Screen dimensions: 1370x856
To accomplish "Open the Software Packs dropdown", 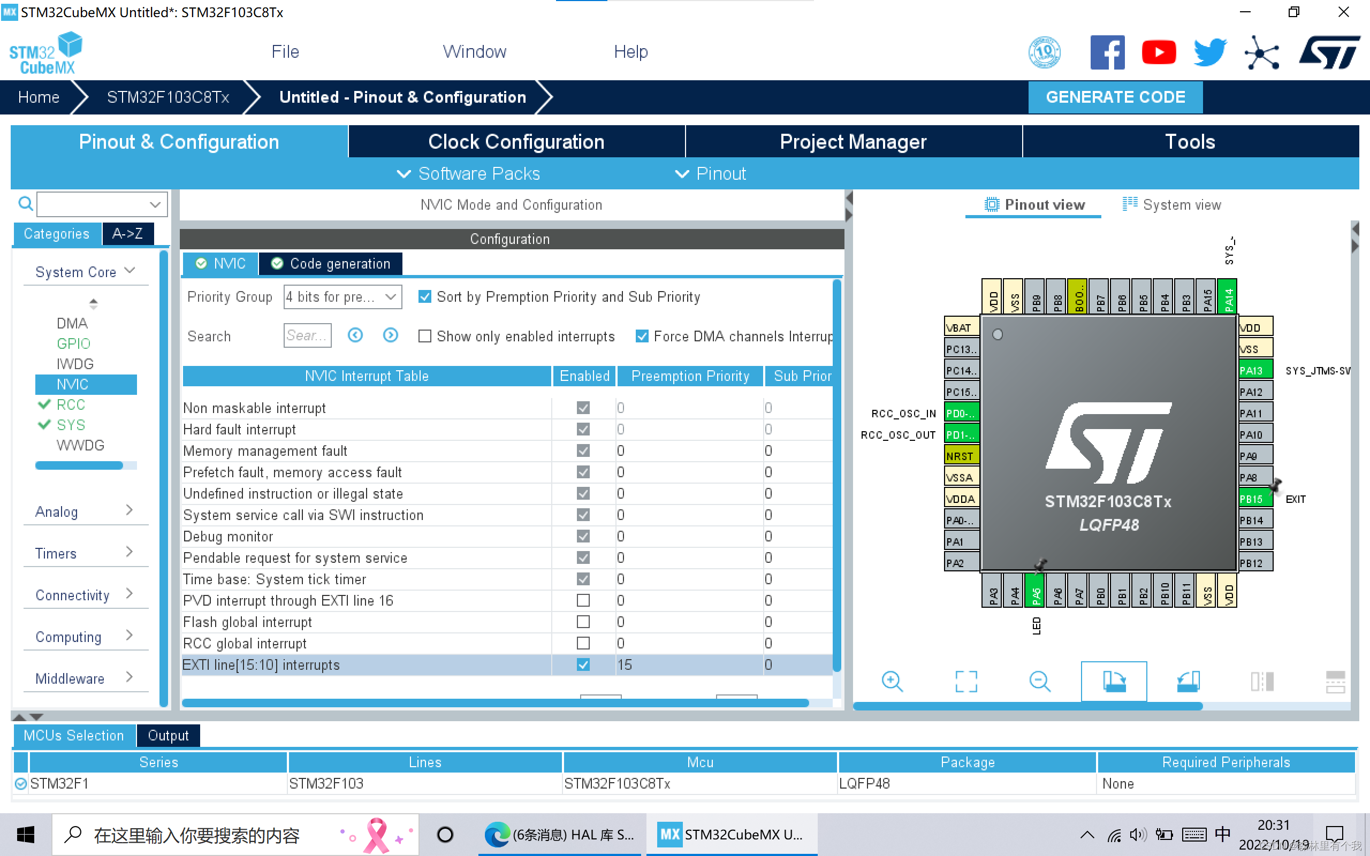I will click(469, 173).
